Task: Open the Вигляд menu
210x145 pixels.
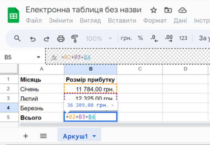Action: tap(91, 21)
